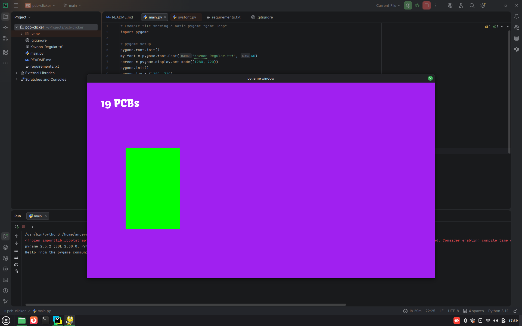The width and height of the screenshot is (522, 326).
Task: Open Python Packages tool window icon
Action: [x=5, y=258]
